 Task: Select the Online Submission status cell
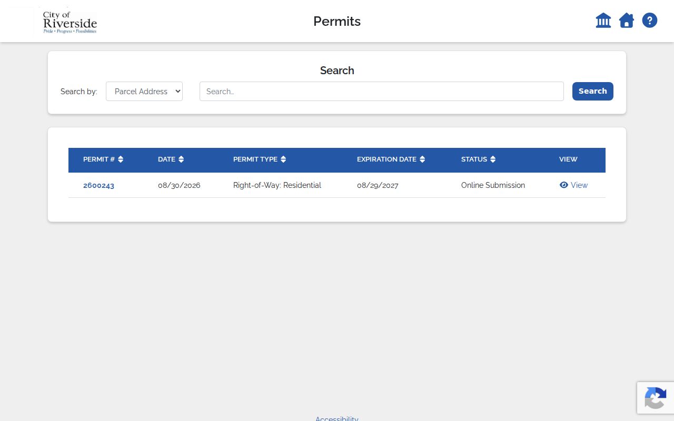point(493,185)
